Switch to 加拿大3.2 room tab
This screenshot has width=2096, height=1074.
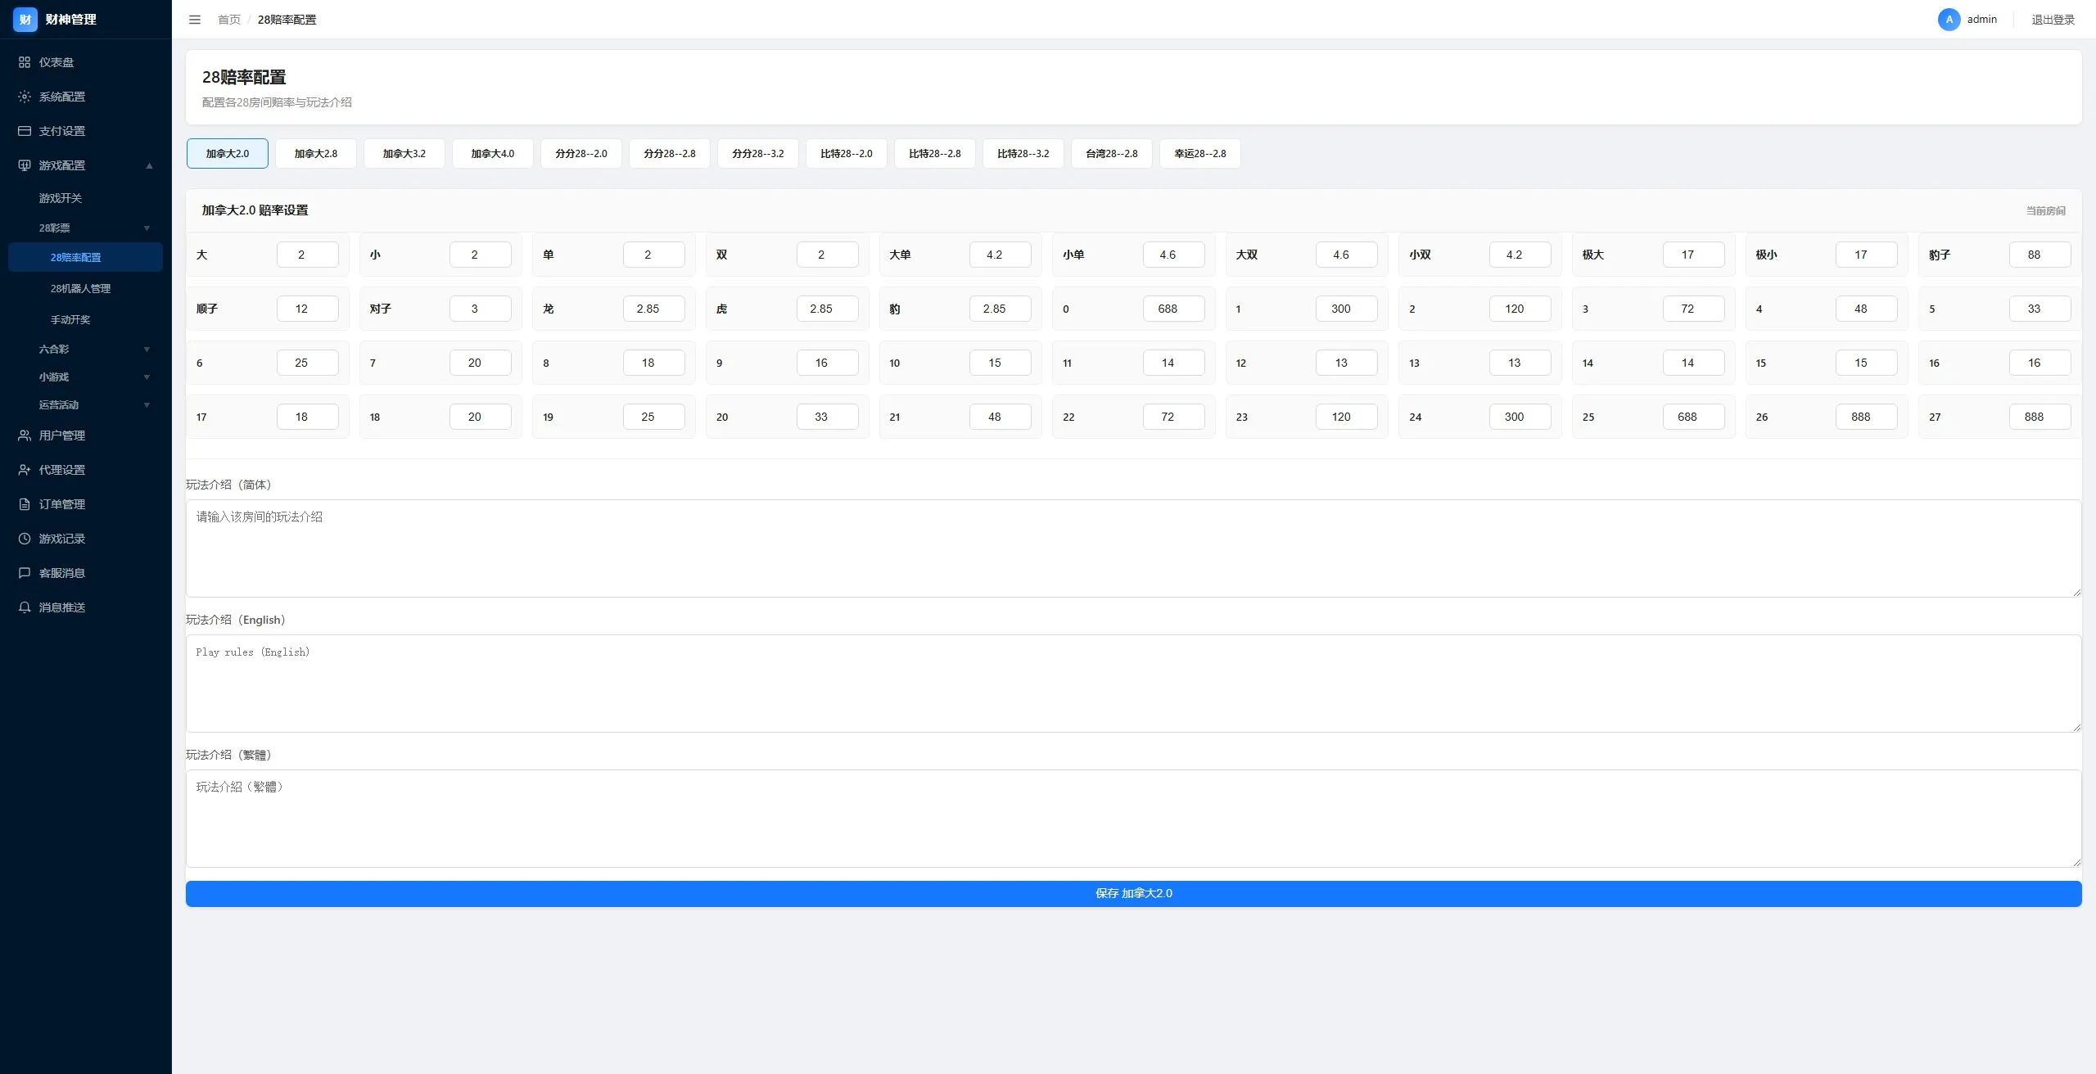404,154
